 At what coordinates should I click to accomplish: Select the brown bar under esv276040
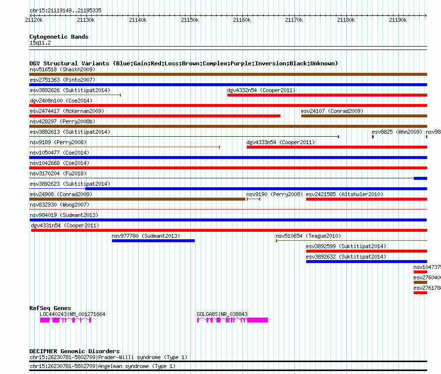point(421,282)
